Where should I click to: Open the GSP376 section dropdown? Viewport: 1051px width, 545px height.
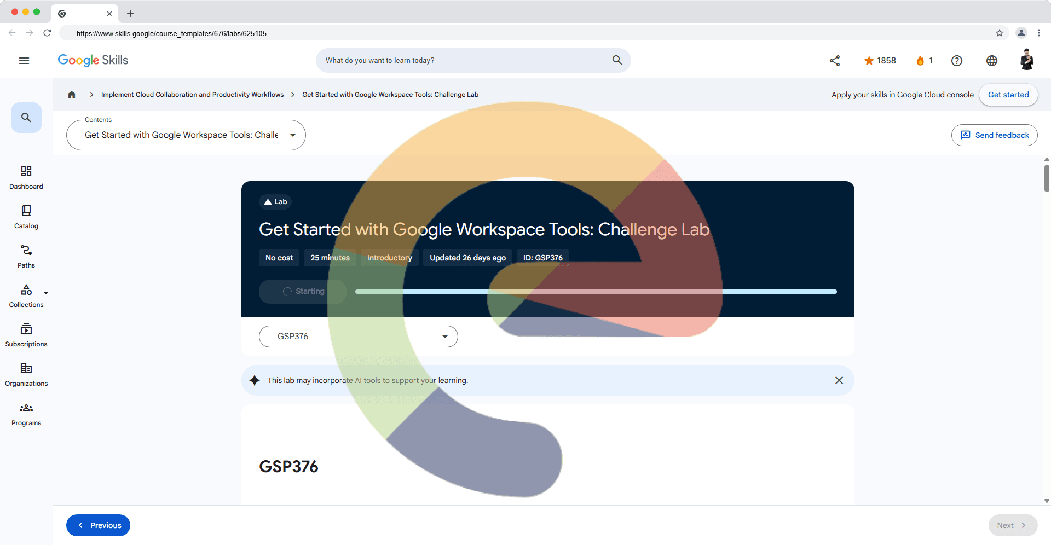(x=359, y=337)
